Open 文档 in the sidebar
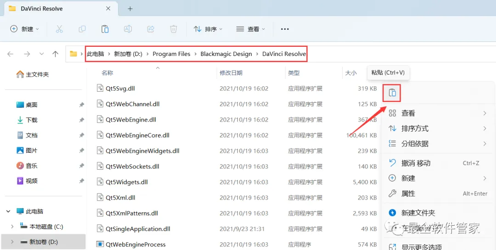The image size is (496, 250). click(x=27, y=135)
